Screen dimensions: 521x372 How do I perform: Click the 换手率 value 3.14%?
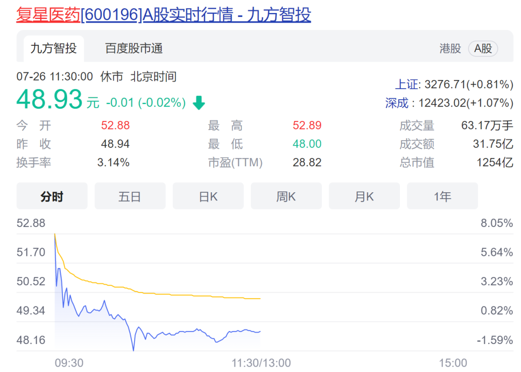point(113,162)
